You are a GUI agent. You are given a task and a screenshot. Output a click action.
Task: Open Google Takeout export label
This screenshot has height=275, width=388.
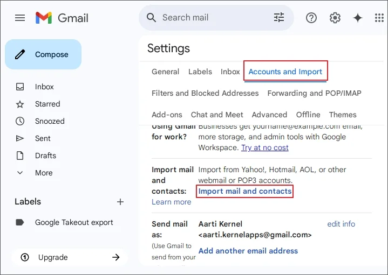(x=74, y=222)
